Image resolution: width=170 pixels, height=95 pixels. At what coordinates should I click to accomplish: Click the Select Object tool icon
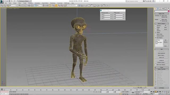click(17, 6)
